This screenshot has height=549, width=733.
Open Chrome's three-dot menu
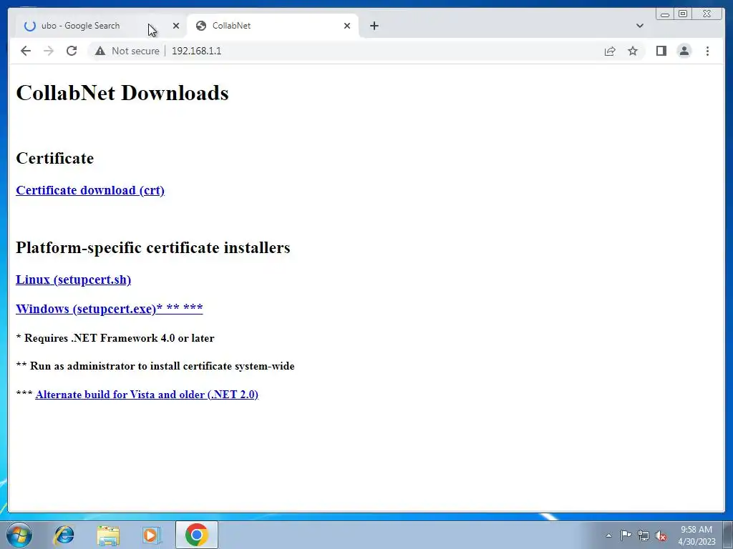[x=707, y=51]
